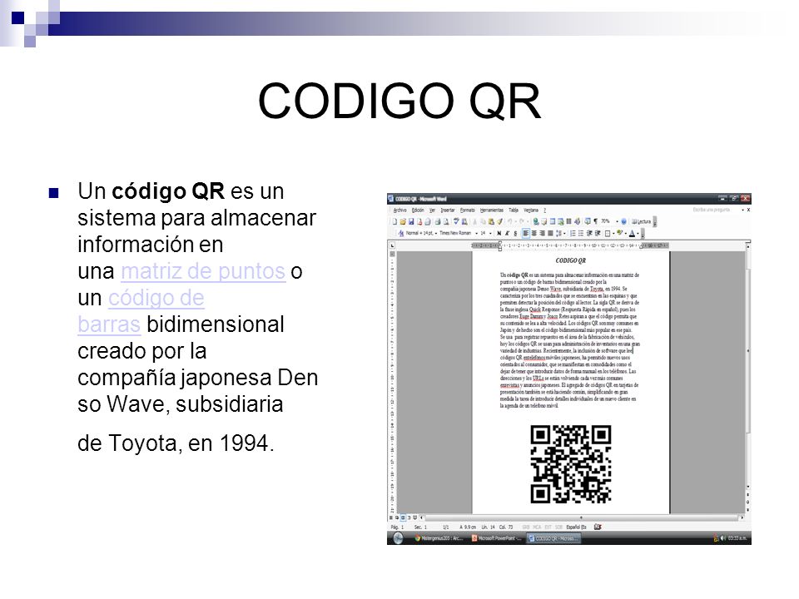Switch to the Chrome taskbar window
Screen dimensions: 799x599
pyautogui.click(x=439, y=538)
